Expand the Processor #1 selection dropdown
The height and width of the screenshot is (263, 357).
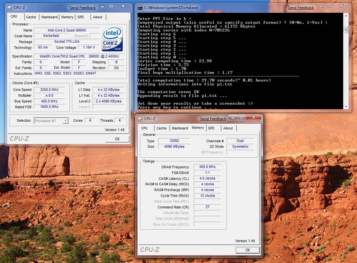(66, 120)
